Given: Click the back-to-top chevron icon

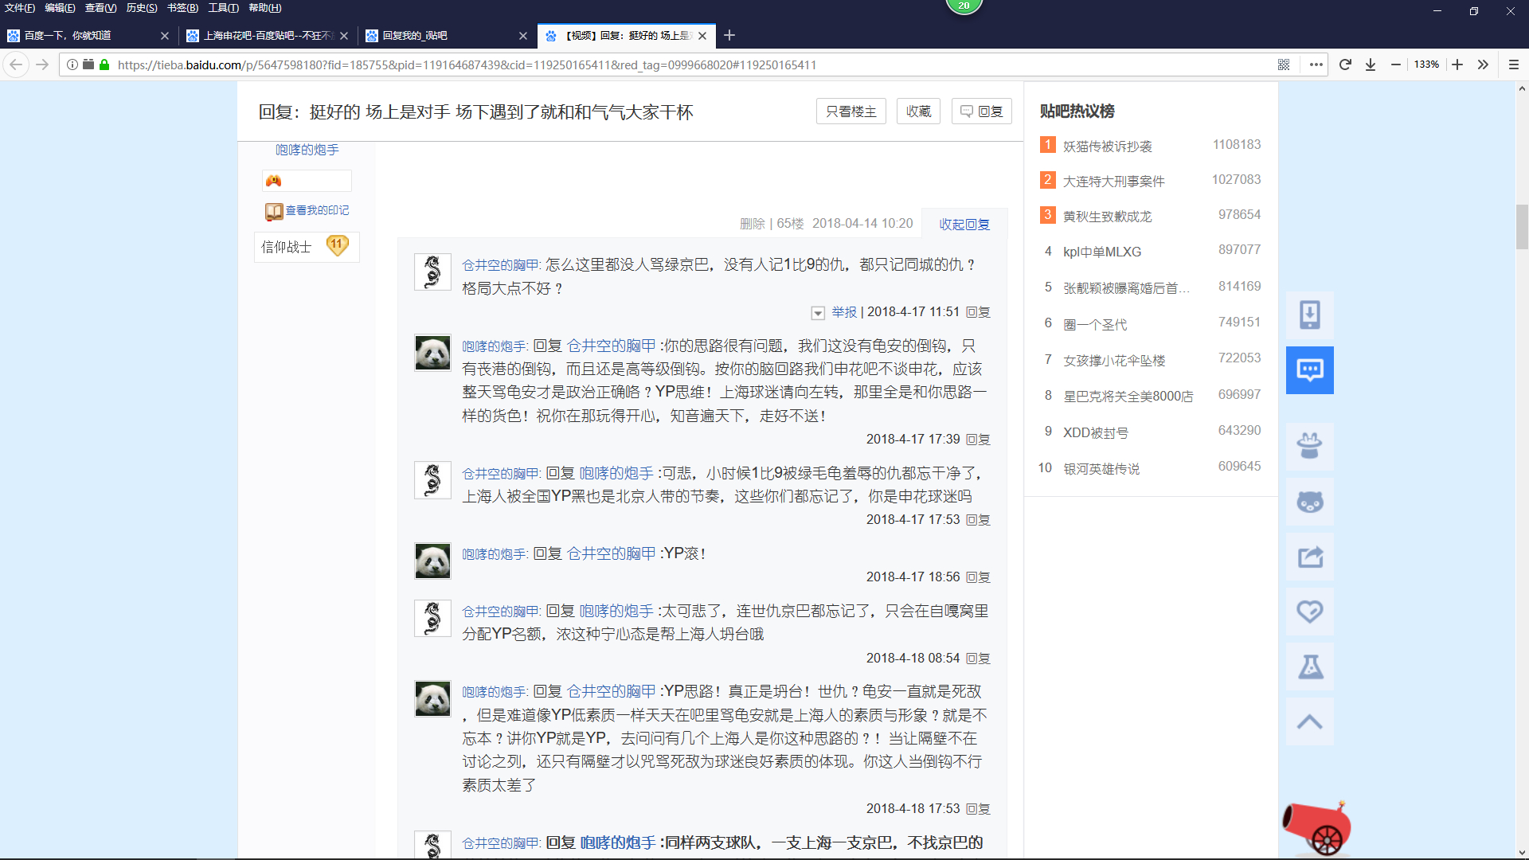Looking at the screenshot, I should click(1310, 721).
